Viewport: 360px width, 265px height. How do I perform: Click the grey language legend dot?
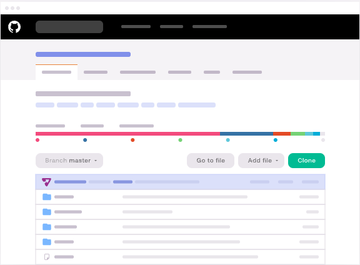click(323, 140)
